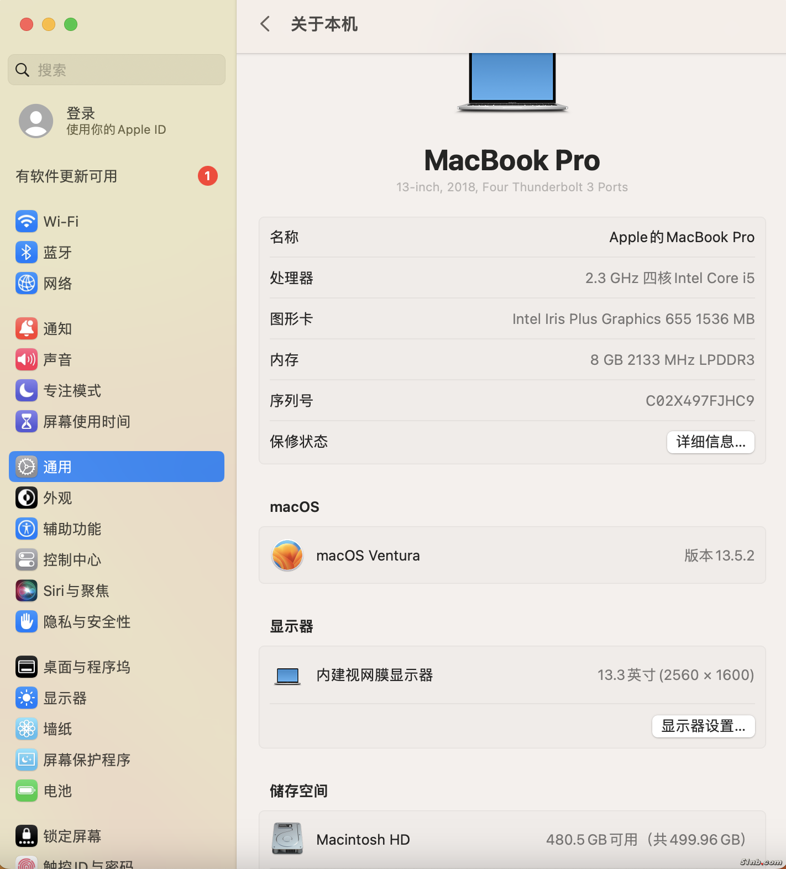Open the Focus (专注模式) moon icon
786x869 pixels.
(x=27, y=391)
